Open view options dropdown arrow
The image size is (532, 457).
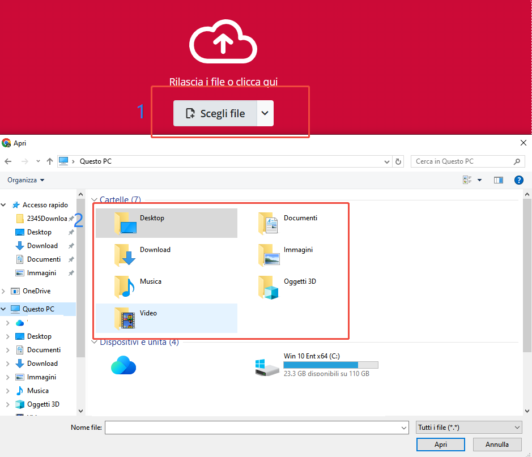[x=479, y=180]
